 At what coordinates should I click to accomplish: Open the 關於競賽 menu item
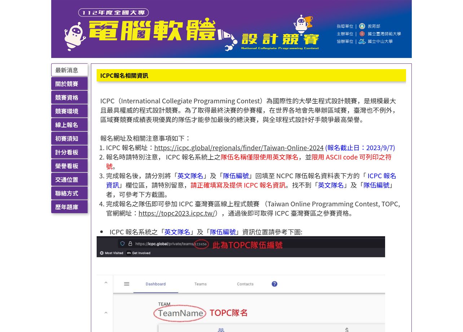[x=69, y=84]
